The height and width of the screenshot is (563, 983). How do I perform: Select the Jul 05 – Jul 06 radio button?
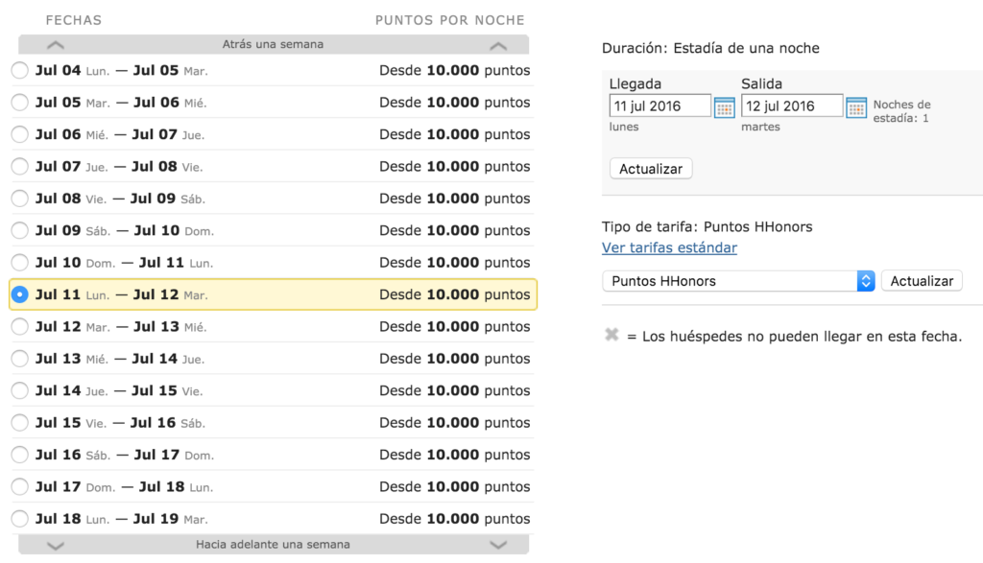19,102
